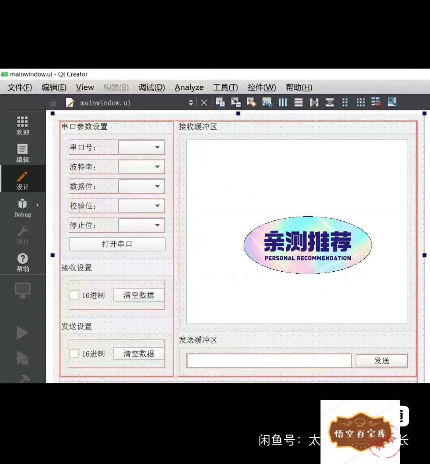The image size is (430, 464).
Task: Click the Break Layout icon
Action: pos(376,103)
